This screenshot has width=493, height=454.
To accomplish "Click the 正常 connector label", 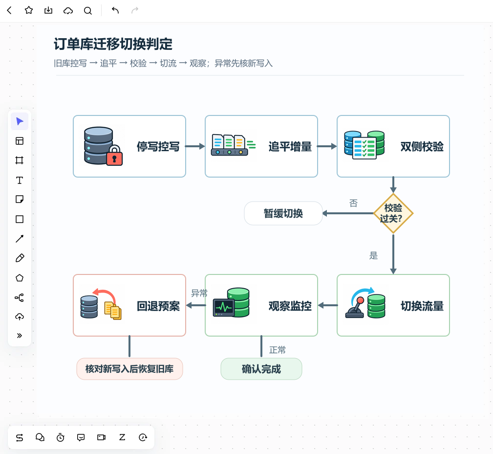I will (x=278, y=350).
